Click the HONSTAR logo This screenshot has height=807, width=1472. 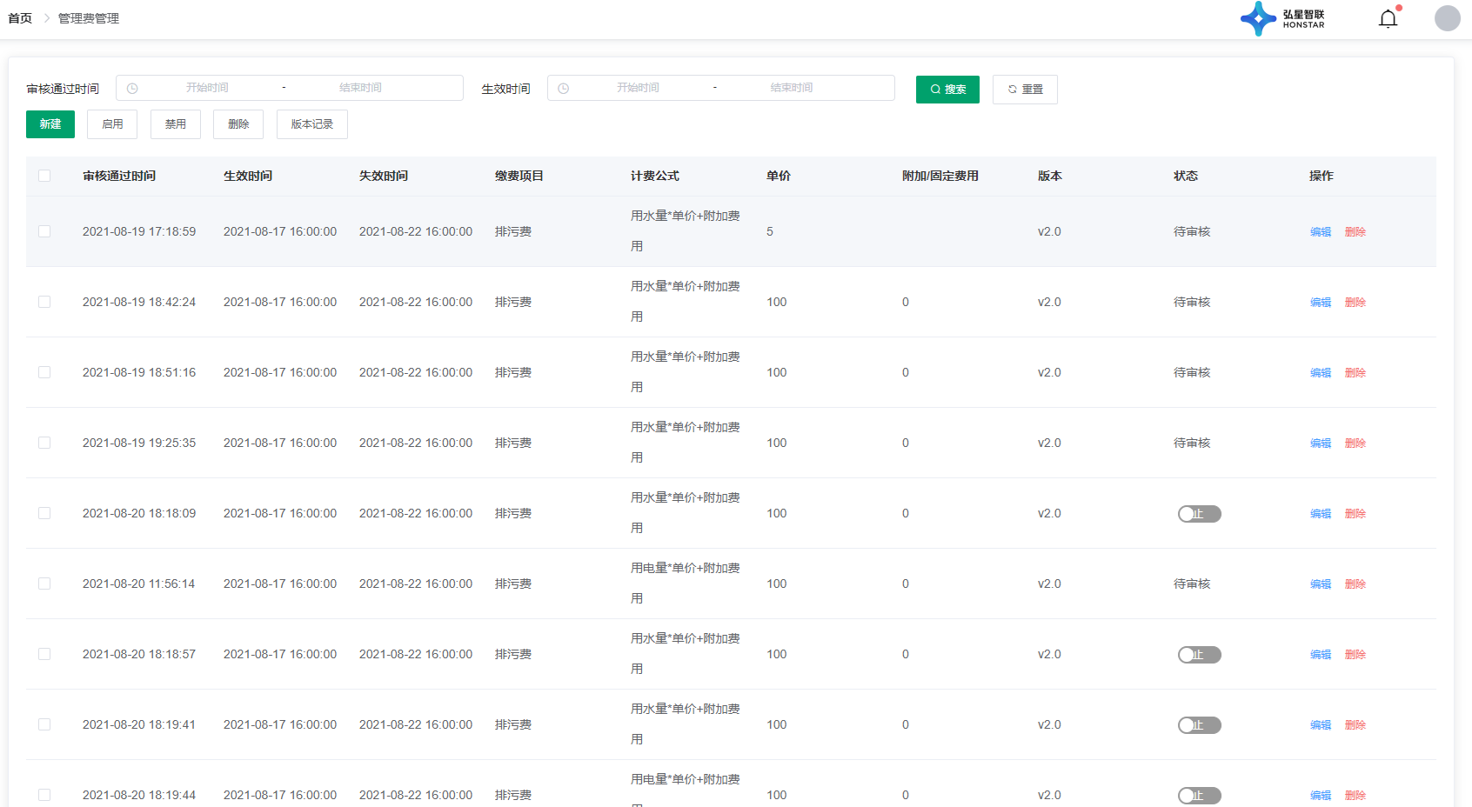point(1282,18)
